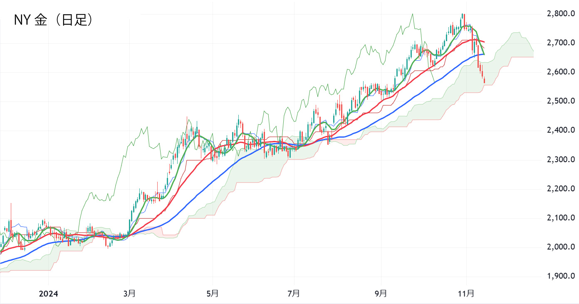Click the 3月 date label
Viewport: 579px width, 304px height.
pyautogui.click(x=129, y=294)
